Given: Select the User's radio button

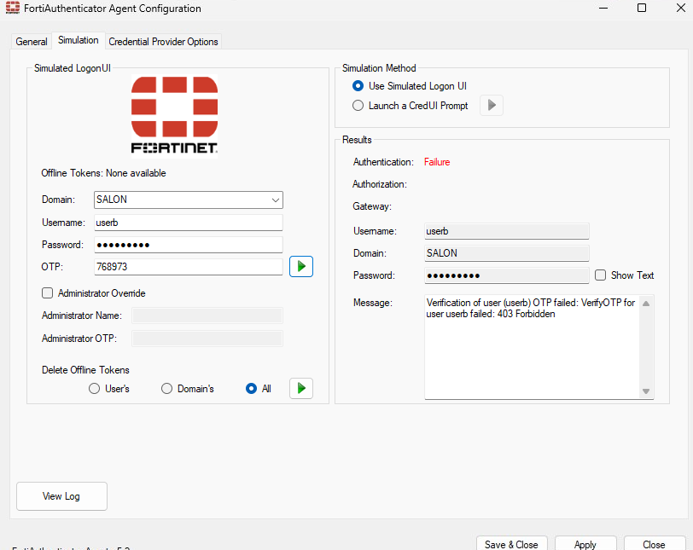Looking at the screenshot, I should pos(95,389).
